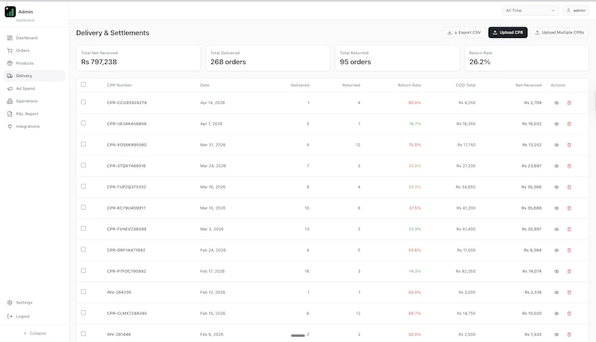The width and height of the screenshot is (596, 342).
Task: Click the Total Net Received Rs 797,238 card
Action: [x=139, y=58]
